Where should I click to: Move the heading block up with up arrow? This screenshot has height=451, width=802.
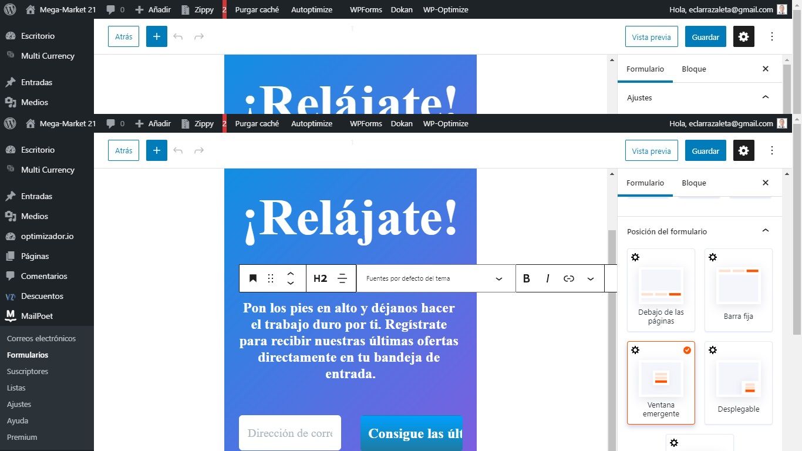(x=290, y=274)
